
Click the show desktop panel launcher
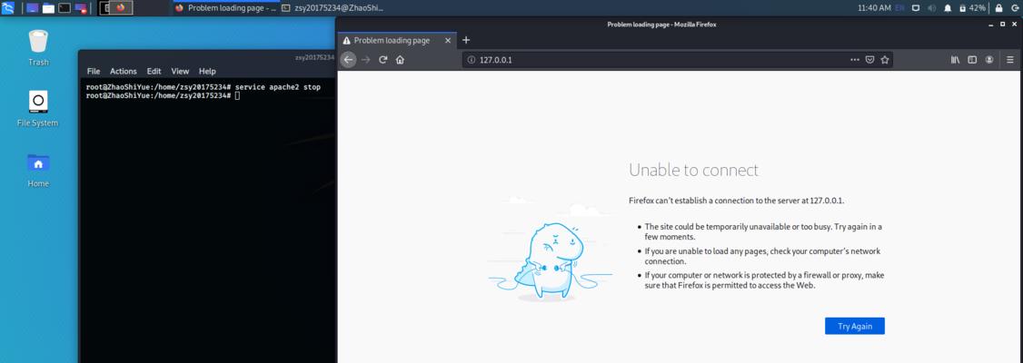(x=32, y=8)
